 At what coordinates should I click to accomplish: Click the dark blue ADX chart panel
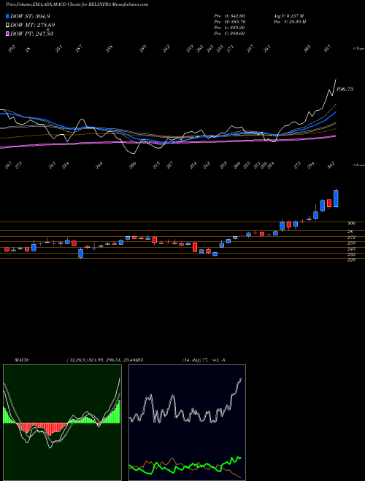pyautogui.click(x=187, y=423)
